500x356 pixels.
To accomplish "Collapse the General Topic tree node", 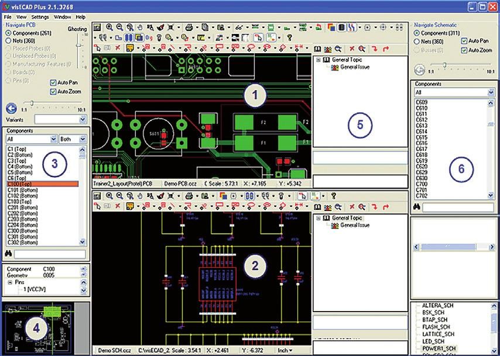I will point(318,60).
